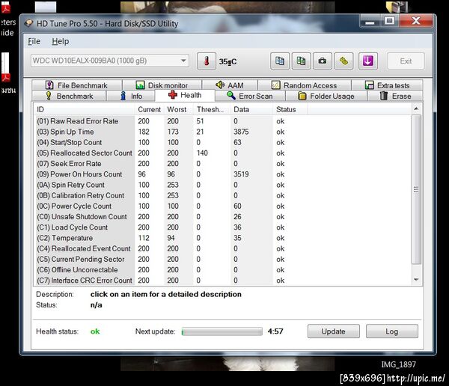
Task: Click the 3875 spin up data value
Action: (241, 132)
